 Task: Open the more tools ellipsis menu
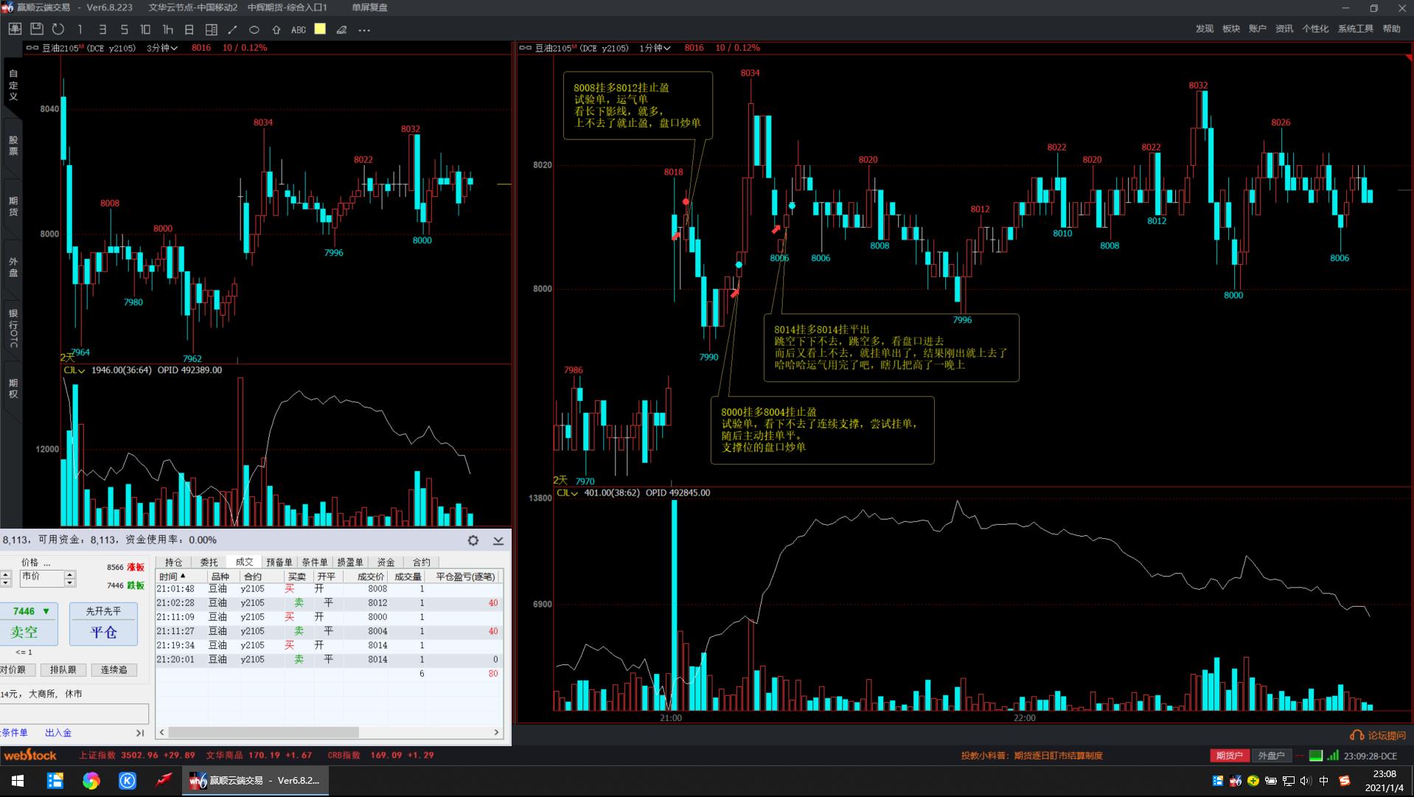coord(364,30)
